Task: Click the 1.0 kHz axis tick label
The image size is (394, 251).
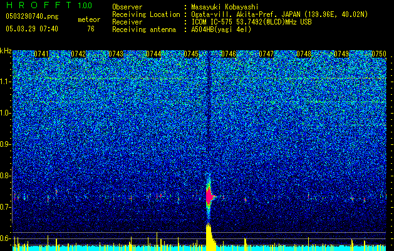Action: click(6, 113)
